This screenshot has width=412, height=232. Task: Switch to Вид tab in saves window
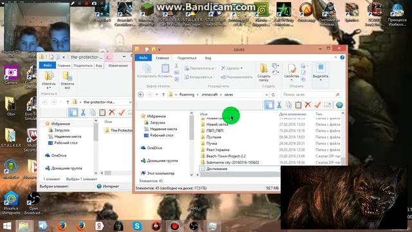click(208, 58)
